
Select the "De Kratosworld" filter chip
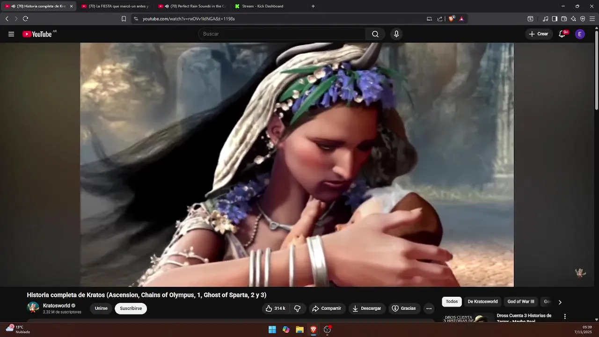482,301
